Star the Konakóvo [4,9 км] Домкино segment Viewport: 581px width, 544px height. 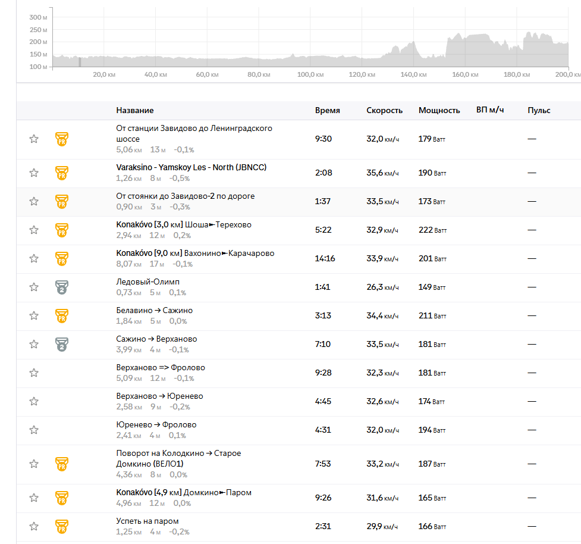pyautogui.click(x=34, y=498)
